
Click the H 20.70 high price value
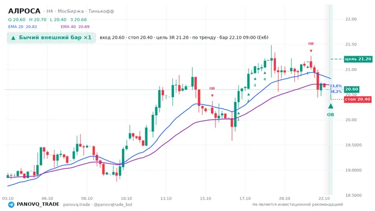pyautogui.click(x=37, y=19)
